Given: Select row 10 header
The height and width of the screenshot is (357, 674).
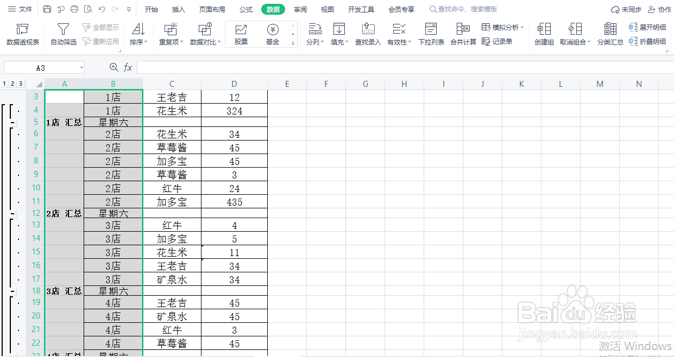Looking at the screenshot, I should (36, 188).
